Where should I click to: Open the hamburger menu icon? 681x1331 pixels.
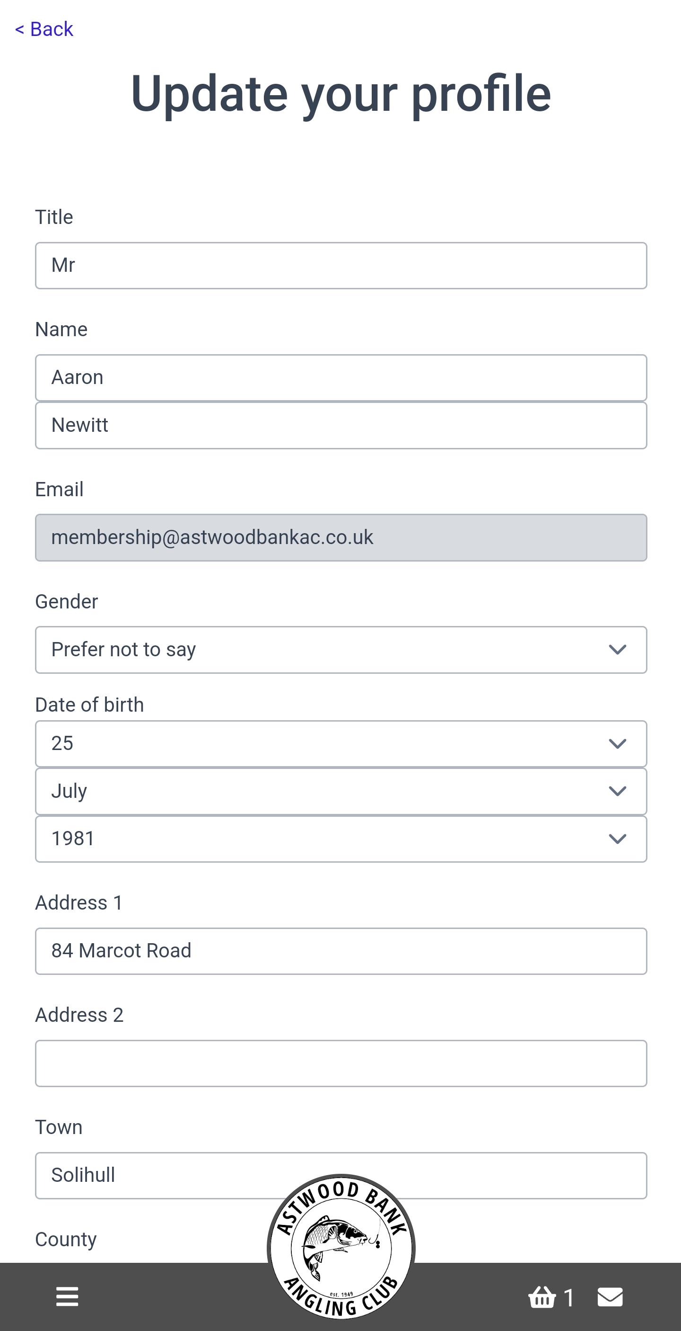[67, 1296]
